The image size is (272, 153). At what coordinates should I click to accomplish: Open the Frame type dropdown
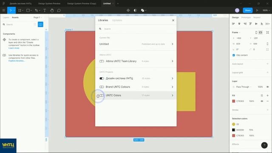(x=236, y=32)
